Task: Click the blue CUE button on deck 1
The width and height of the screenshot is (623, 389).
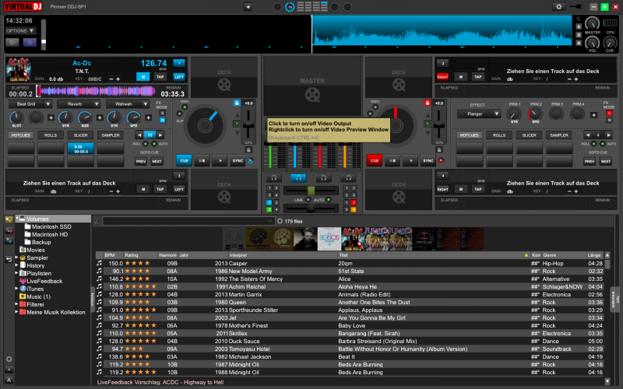Action: [184, 161]
